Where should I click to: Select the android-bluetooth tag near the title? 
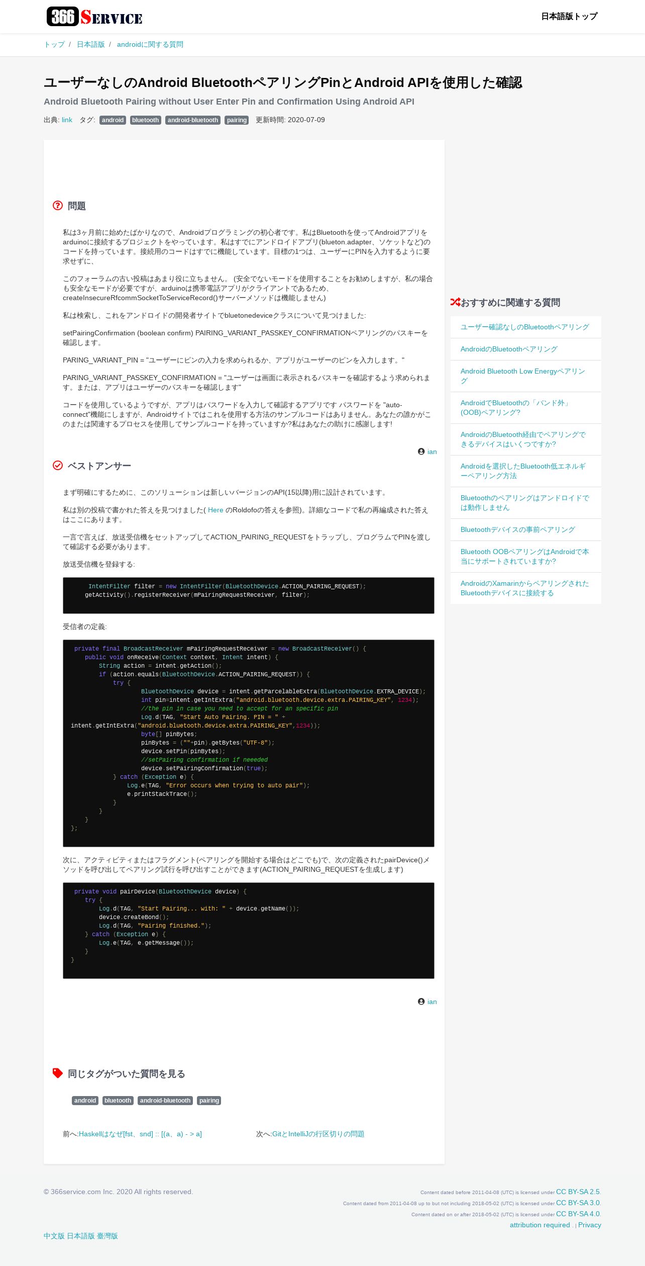tap(193, 120)
